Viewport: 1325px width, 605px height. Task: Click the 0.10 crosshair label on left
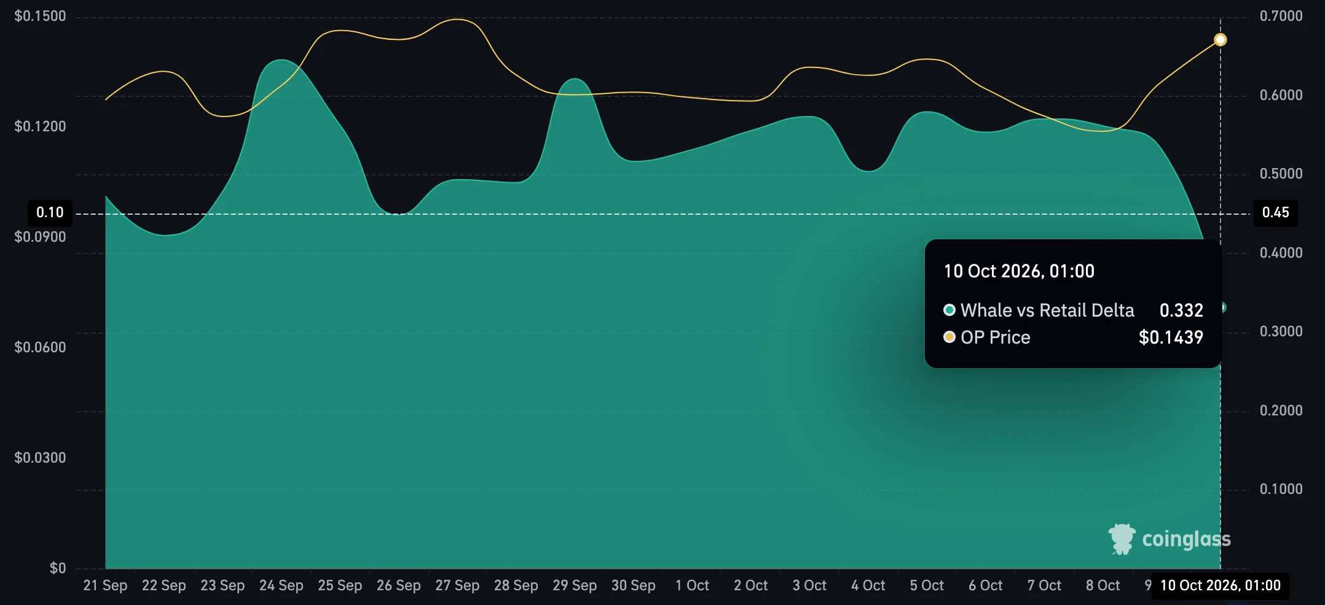click(50, 213)
